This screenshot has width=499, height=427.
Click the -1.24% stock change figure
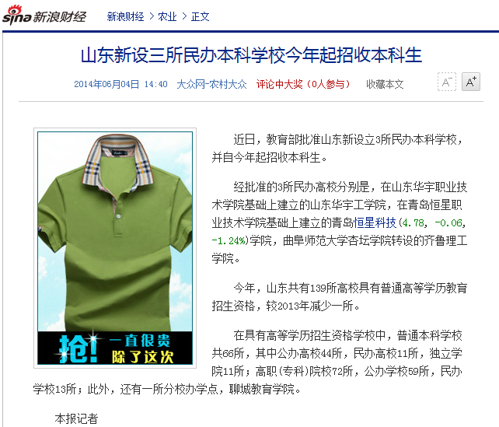coord(229,241)
